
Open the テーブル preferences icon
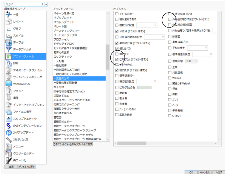pyautogui.click(x=9, y=42)
